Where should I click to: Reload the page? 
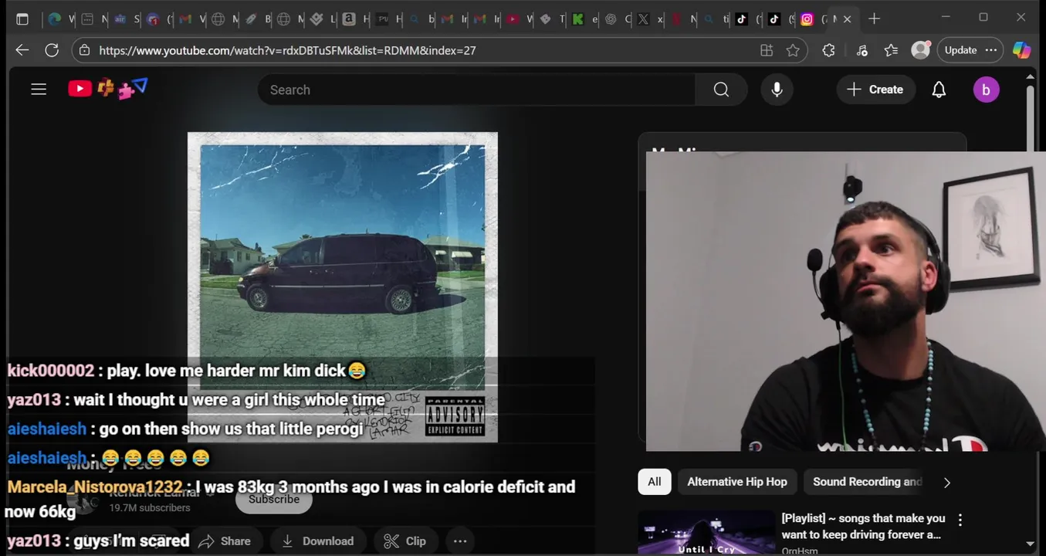(x=52, y=50)
